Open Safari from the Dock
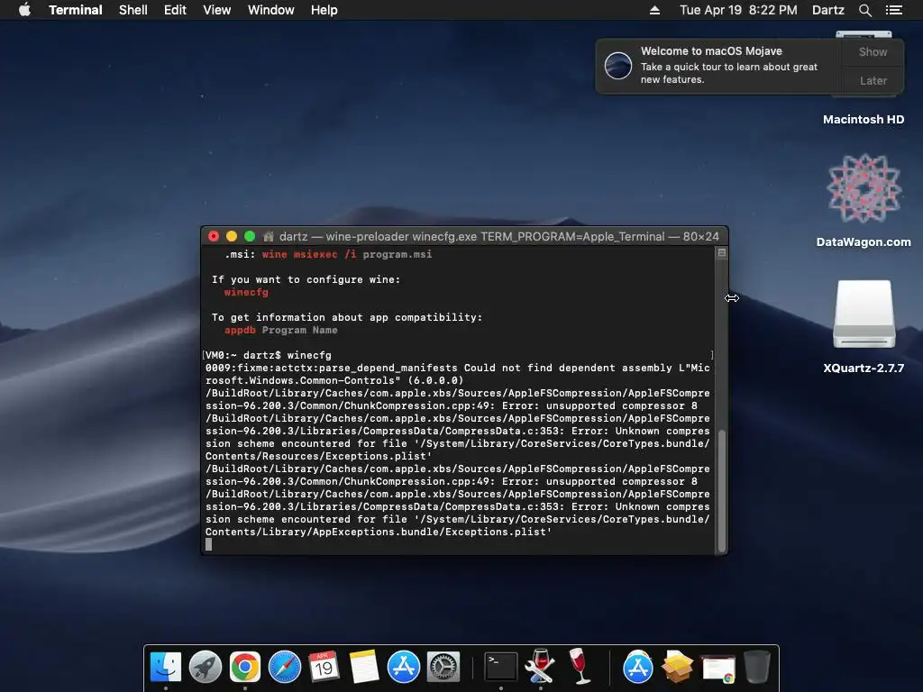The image size is (923, 692). click(x=284, y=668)
